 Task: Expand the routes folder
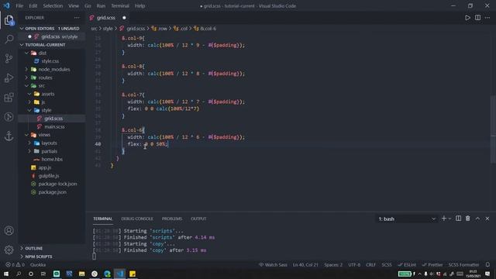(x=52, y=77)
